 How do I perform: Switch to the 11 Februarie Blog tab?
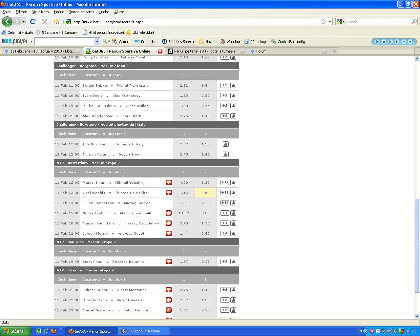click(x=42, y=51)
